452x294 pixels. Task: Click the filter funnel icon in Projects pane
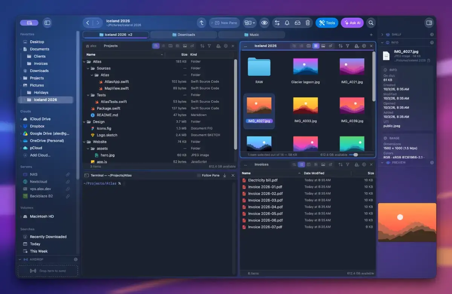point(209,46)
